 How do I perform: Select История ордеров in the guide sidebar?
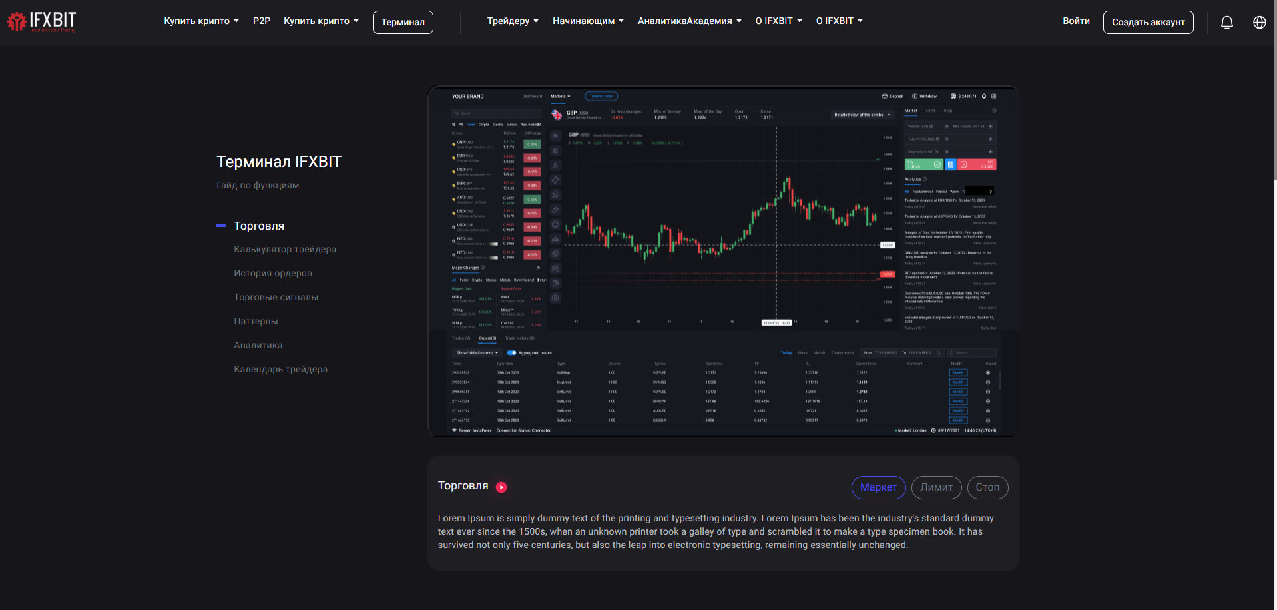273,274
